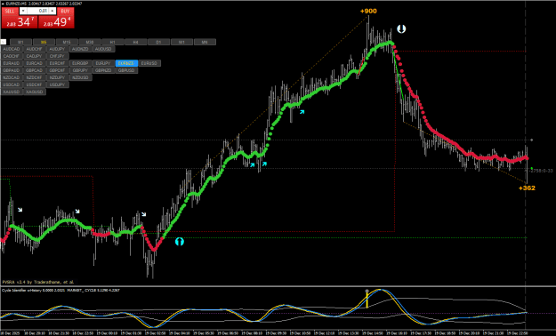Viewport: 556px width, 336px height.
Task: Open the EURCHF symbol
Action: tap(58, 63)
